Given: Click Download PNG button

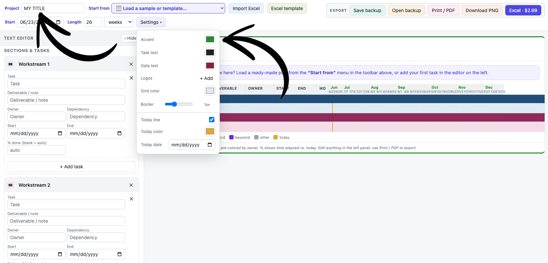Looking at the screenshot, I should point(482,10).
